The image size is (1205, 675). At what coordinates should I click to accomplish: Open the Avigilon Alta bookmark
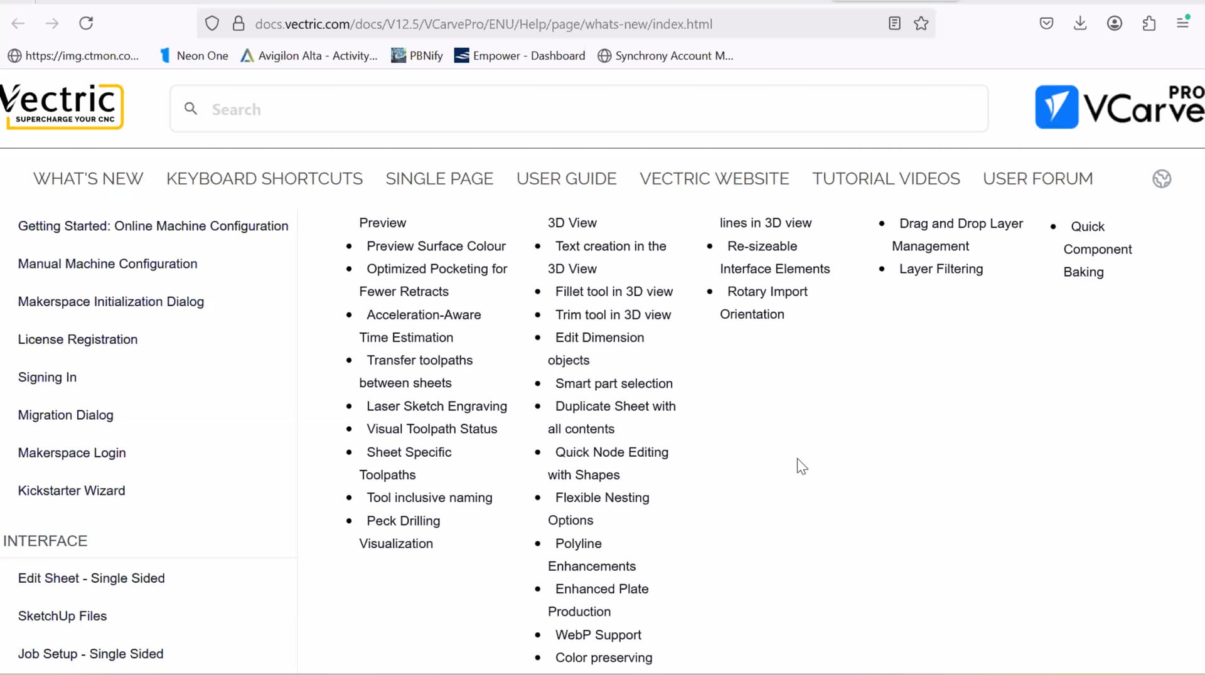pos(309,56)
